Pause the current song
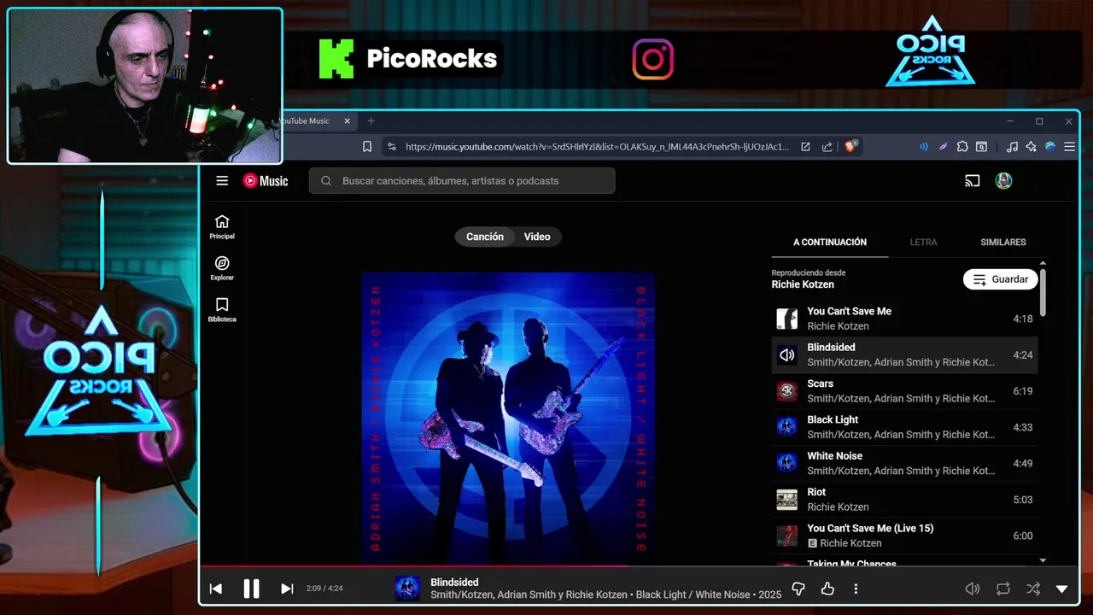This screenshot has width=1093, height=615. pos(251,589)
